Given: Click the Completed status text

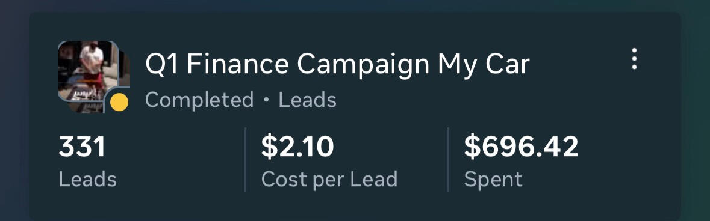Looking at the screenshot, I should coord(199,100).
